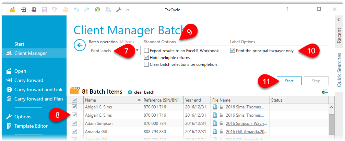The image size is (345, 141).
Task: Open the Batch operation Print labels dropdown
Action: (x=115, y=50)
